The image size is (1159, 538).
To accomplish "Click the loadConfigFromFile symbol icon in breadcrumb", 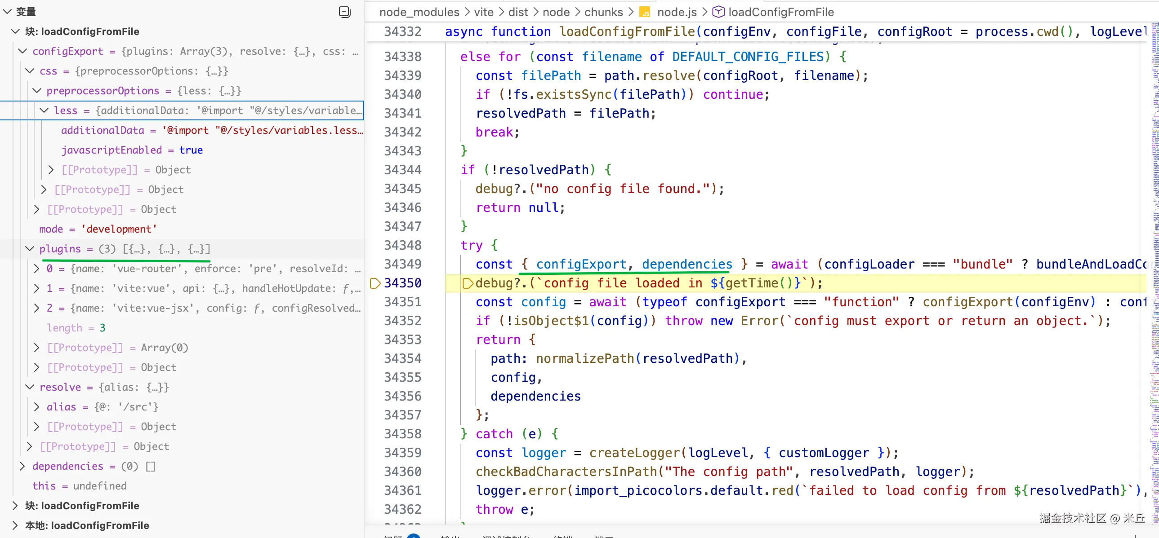I will [718, 12].
